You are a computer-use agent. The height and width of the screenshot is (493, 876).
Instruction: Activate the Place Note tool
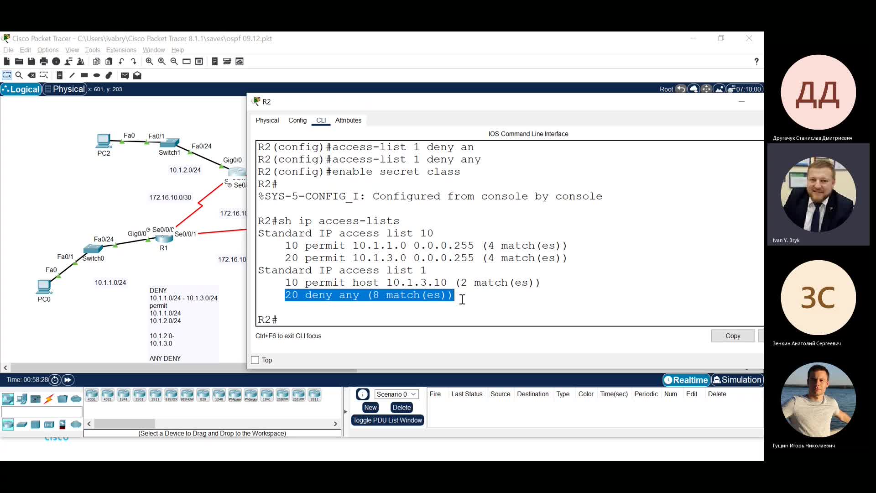[60, 75]
